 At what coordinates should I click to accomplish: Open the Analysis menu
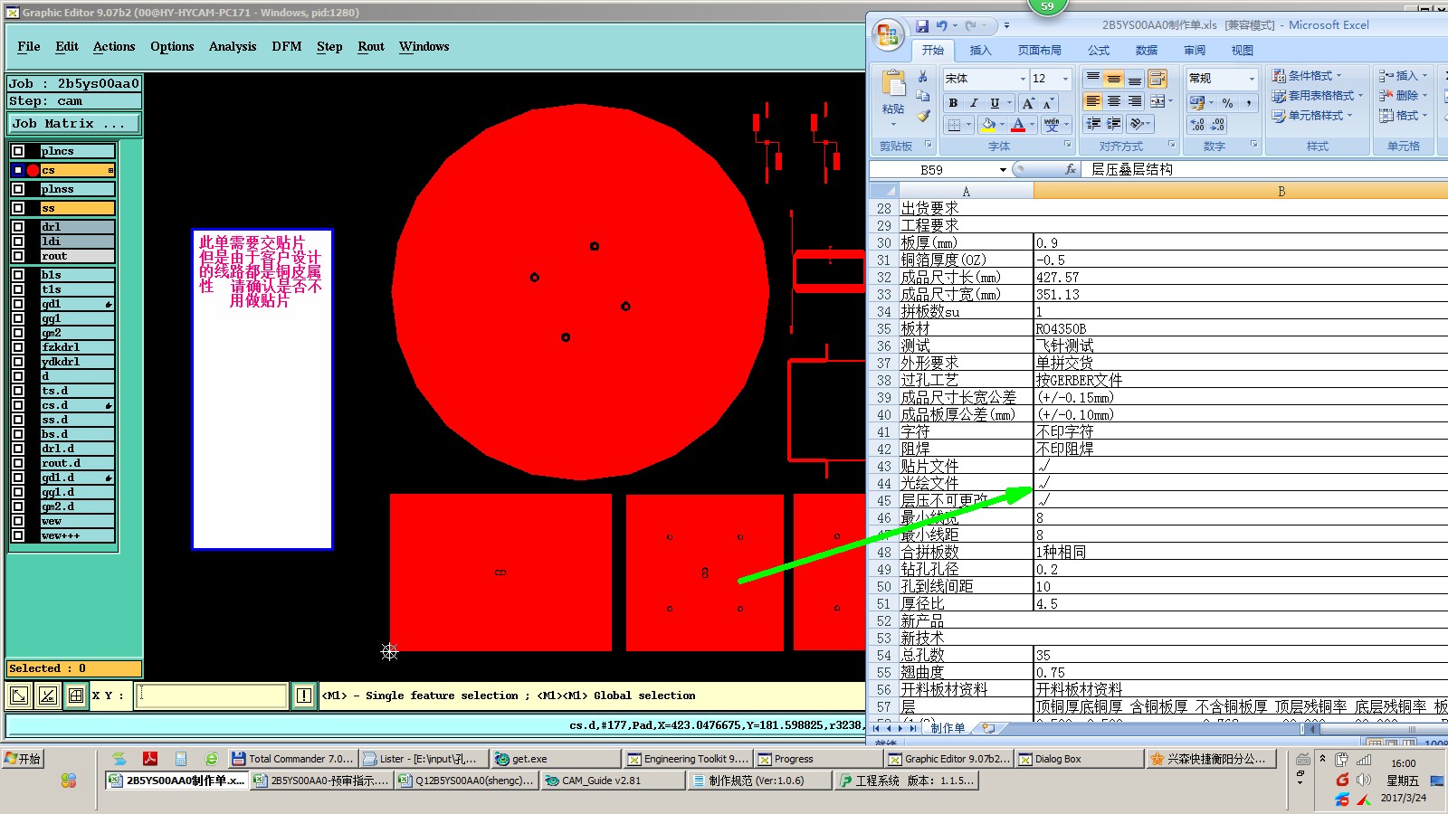(233, 46)
